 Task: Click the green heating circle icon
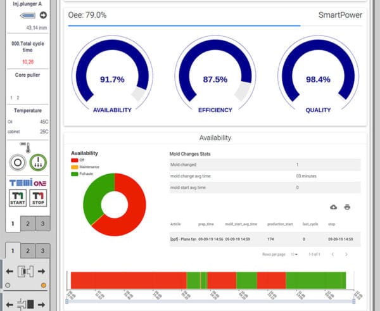point(39,163)
